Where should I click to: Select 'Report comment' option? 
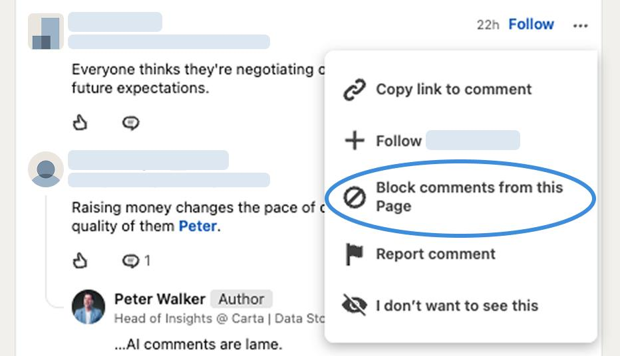tap(435, 254)
